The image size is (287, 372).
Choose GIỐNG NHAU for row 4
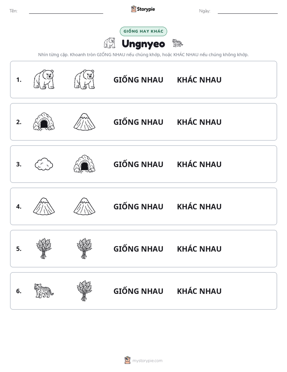coord(138,207)
